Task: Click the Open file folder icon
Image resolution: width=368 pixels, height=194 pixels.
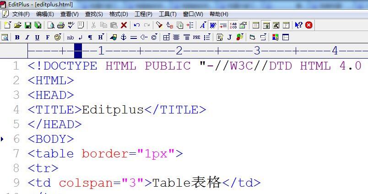Action: tap(17, 25)
